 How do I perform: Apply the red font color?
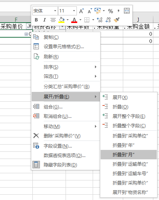tap(74, 20)
